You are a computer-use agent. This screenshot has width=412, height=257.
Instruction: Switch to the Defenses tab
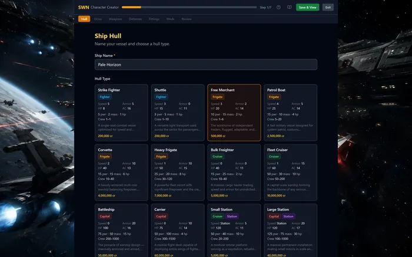(x=135, y=19)
